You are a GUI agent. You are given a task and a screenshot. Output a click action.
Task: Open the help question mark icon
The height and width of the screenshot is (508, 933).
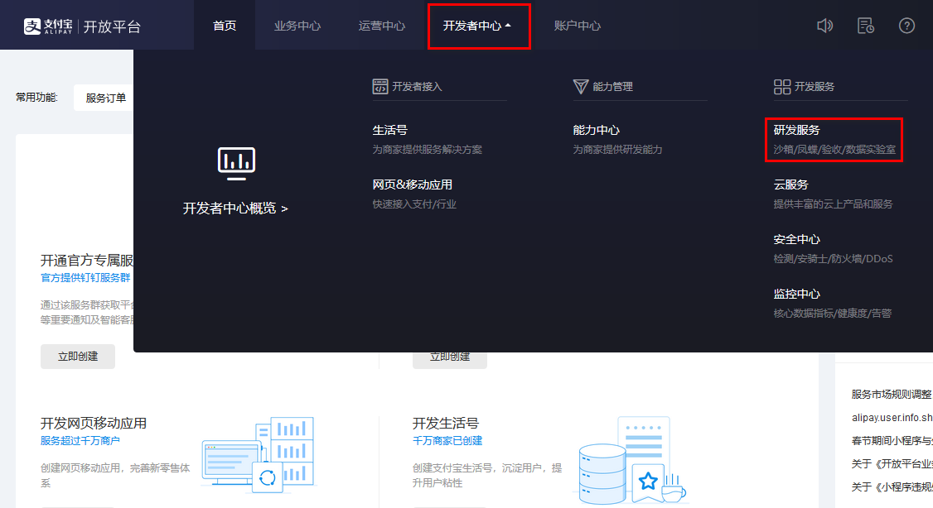coord(906,26)
